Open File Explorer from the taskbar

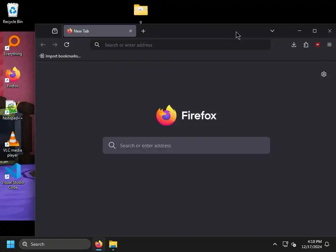pyautogui.click(x=113, y=244)
